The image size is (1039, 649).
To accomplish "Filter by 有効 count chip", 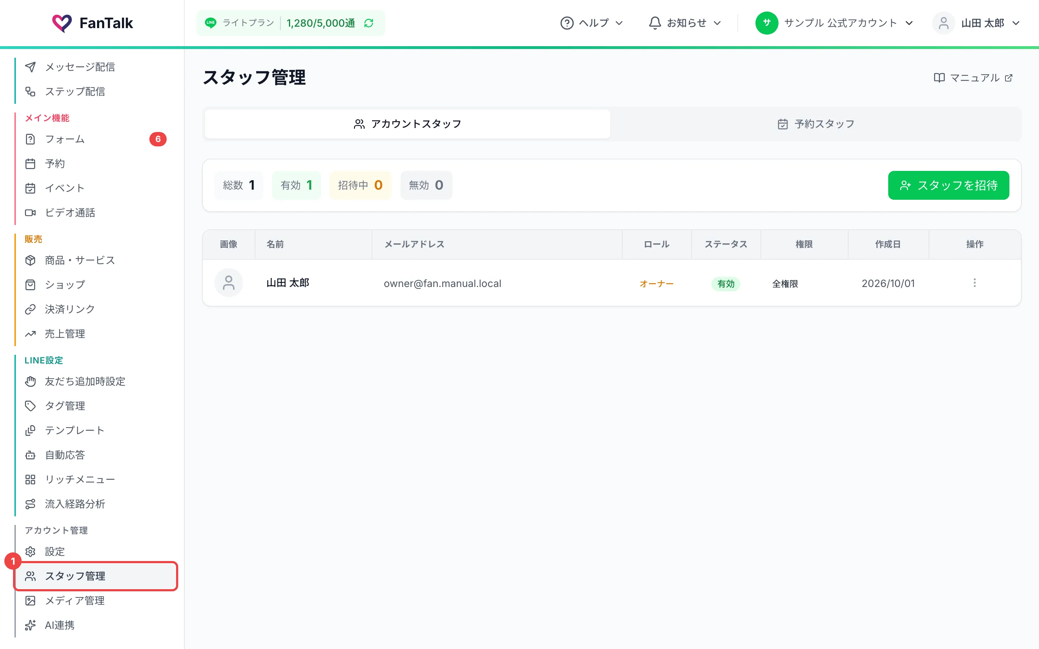I will [x=297, y=185].
